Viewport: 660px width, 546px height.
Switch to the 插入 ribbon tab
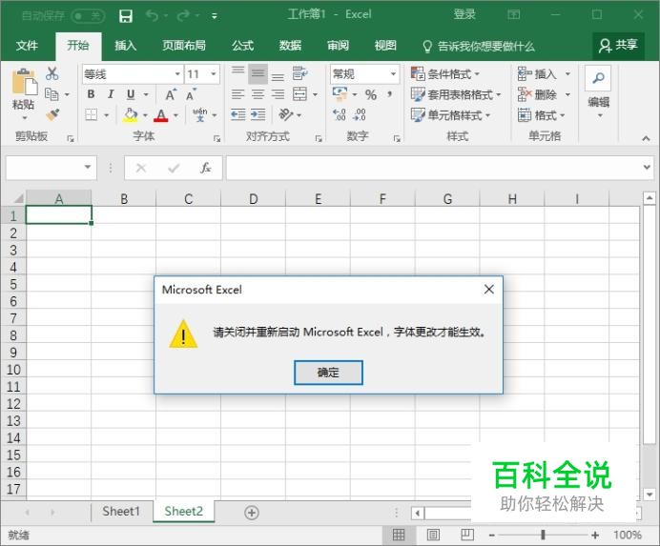126,46
